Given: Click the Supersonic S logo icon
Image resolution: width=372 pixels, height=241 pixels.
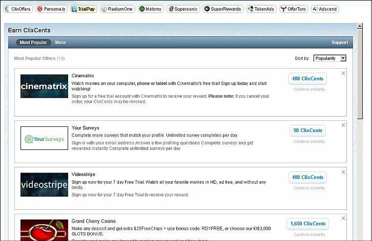Looking at the screenshot, I should click(171, 9).
